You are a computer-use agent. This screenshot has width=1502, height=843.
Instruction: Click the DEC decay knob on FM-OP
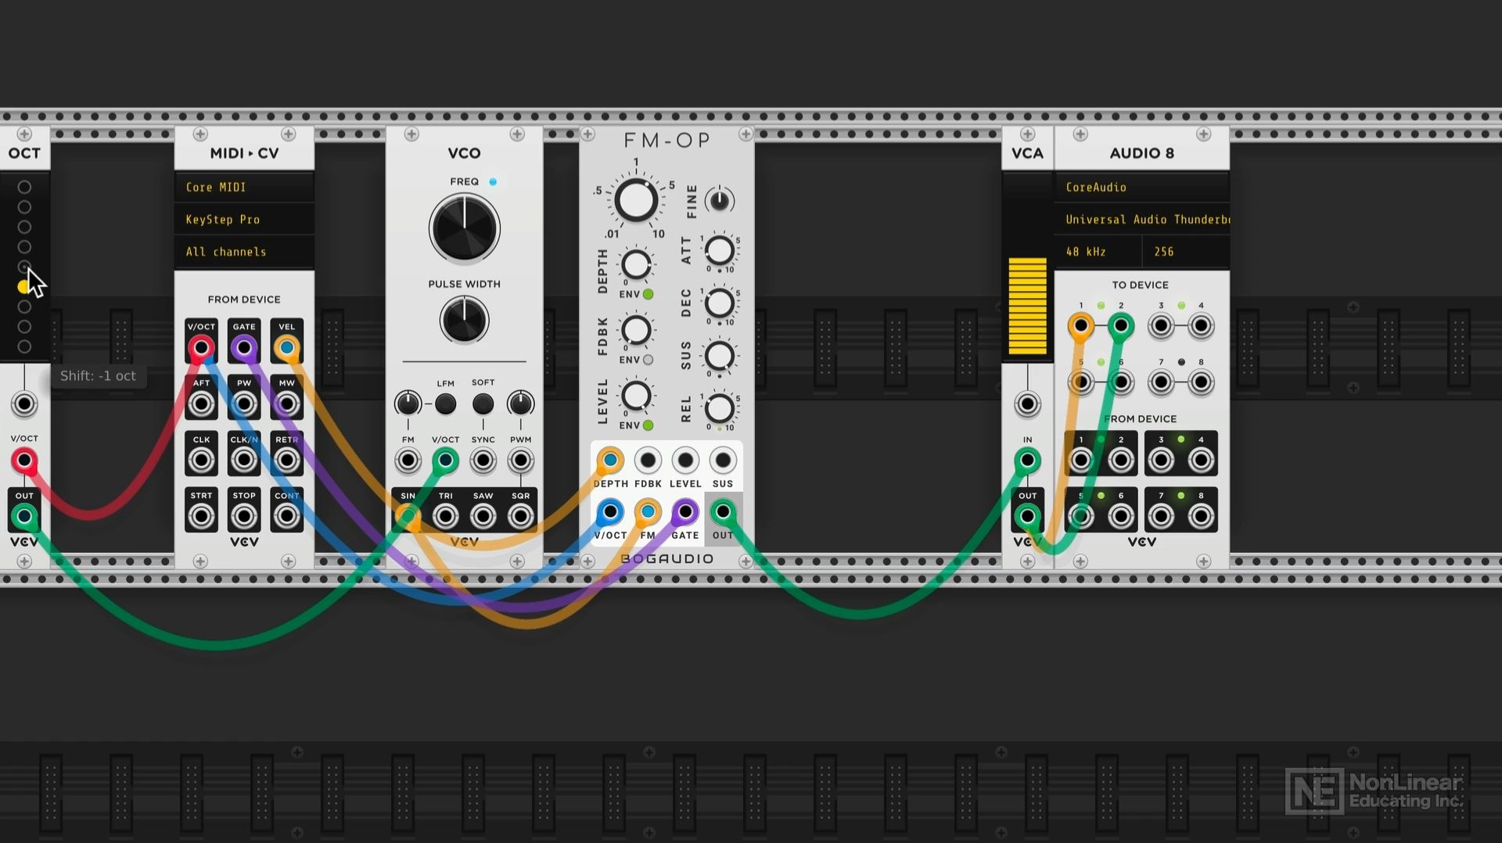(720, 303)
